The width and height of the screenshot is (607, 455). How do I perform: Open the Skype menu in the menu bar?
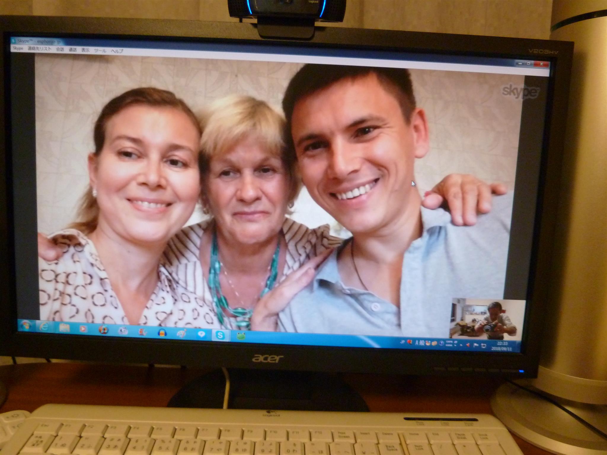18,49
